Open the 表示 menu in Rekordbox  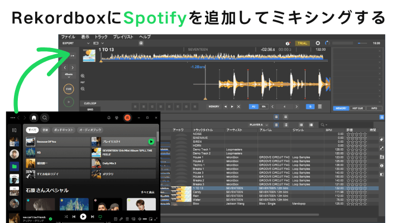tap(85, 37)
